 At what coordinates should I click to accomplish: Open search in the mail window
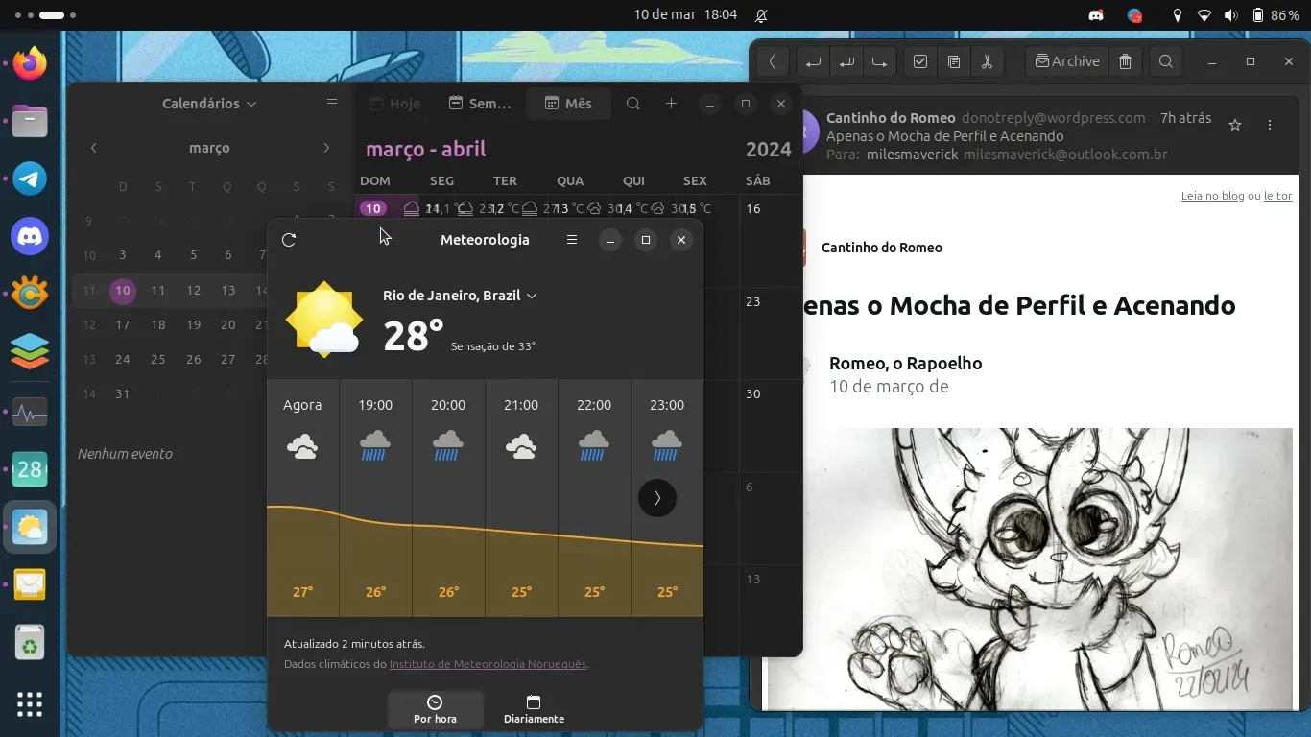pyautogui.click(x=1166, y=61)
